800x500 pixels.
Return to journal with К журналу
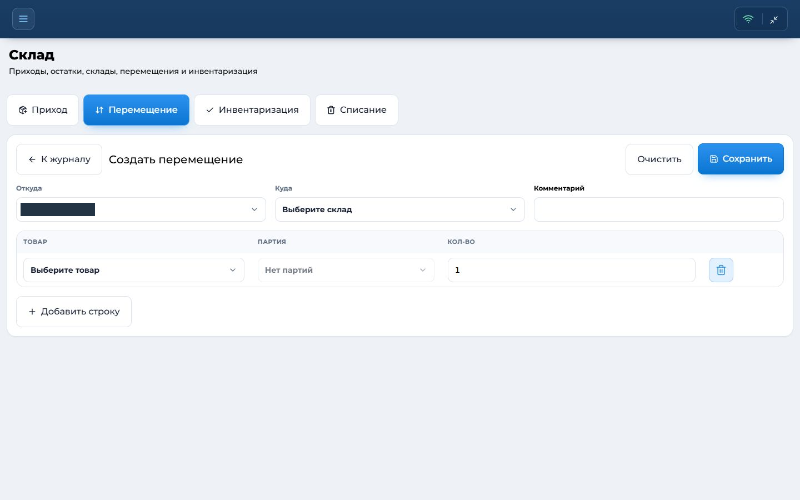click(59, 159)
